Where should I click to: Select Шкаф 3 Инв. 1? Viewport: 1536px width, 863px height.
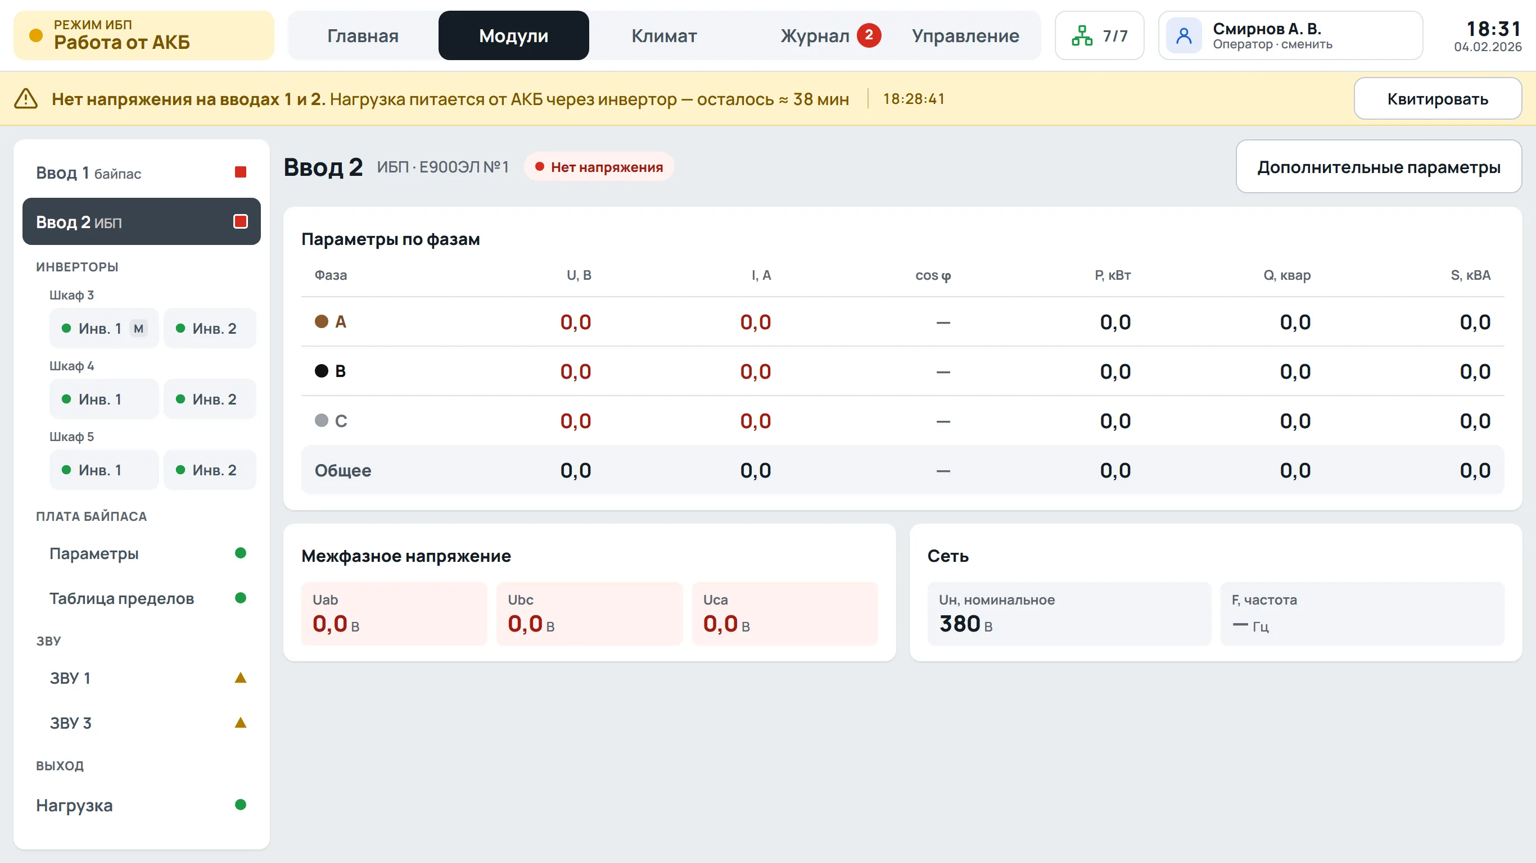coord(104,328)
